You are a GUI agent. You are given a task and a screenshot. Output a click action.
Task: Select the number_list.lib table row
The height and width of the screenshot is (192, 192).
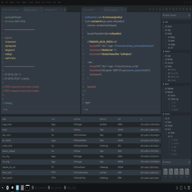81,146
